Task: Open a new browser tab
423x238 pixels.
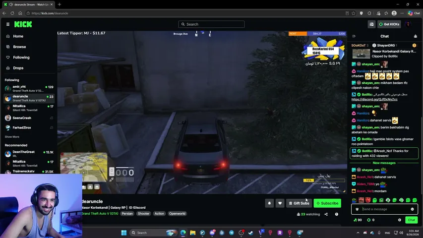Action: tap(60, 4)
